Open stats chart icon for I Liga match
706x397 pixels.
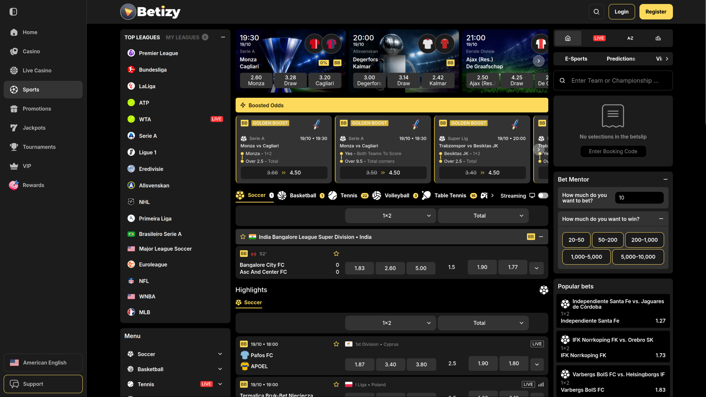541,385
